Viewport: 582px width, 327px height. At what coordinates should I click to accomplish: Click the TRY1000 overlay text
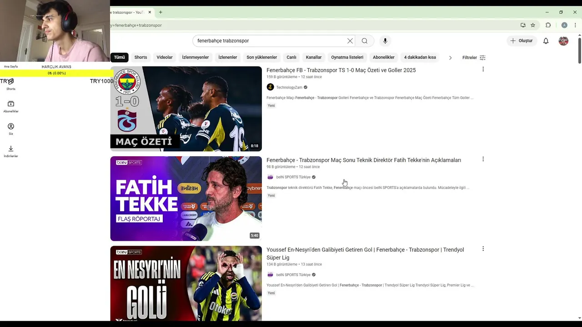[101, 81]
